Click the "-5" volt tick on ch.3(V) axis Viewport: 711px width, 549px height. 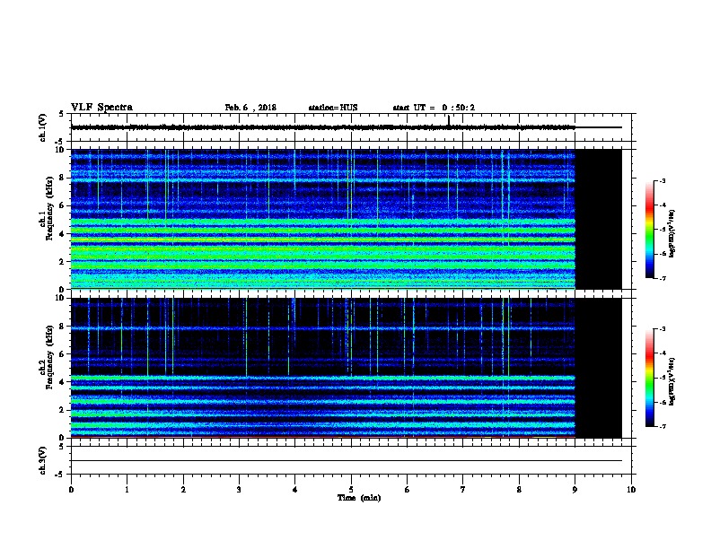click(60, 475)
